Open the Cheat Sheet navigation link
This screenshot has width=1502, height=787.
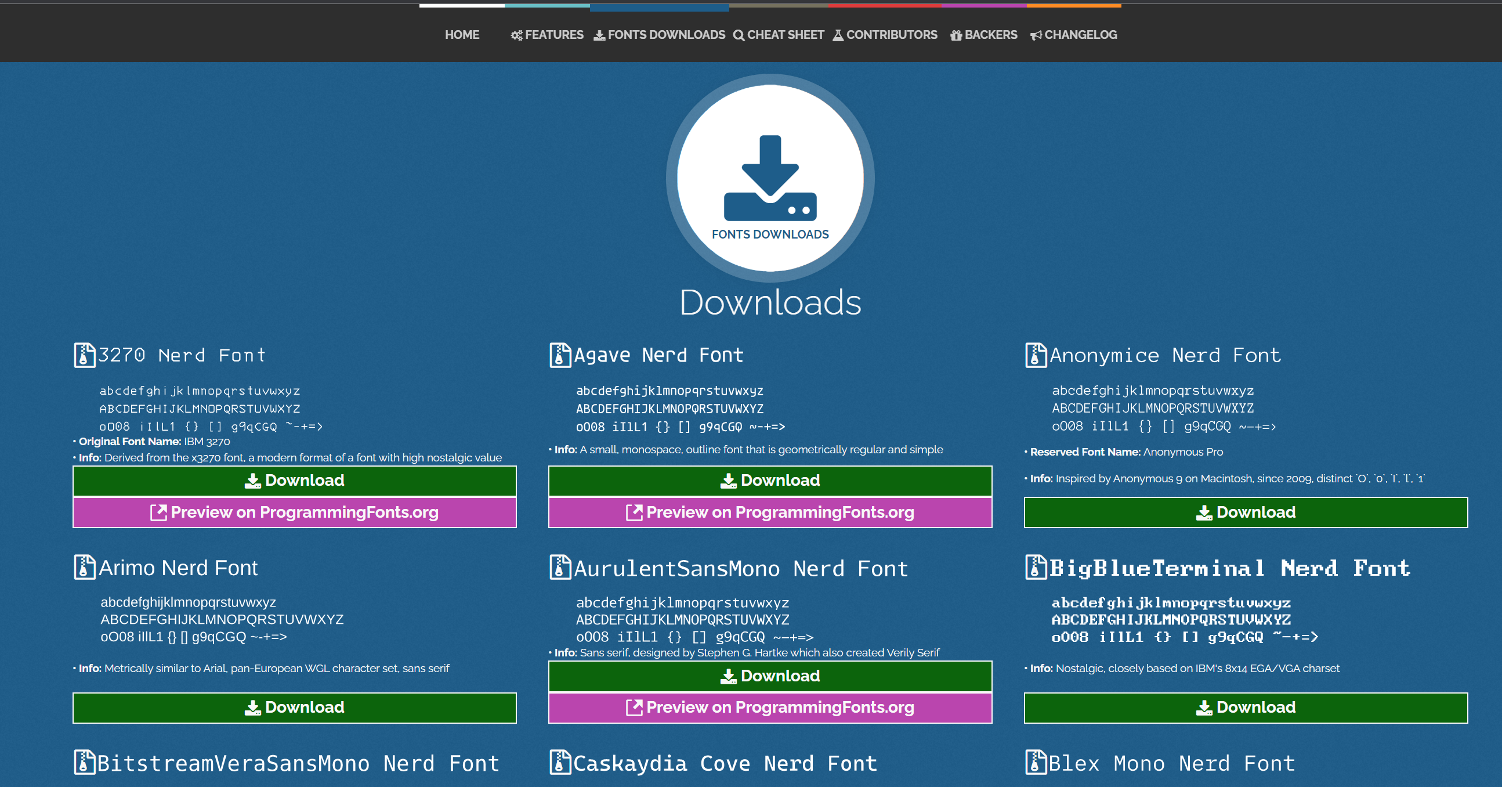tap(779, 35)
